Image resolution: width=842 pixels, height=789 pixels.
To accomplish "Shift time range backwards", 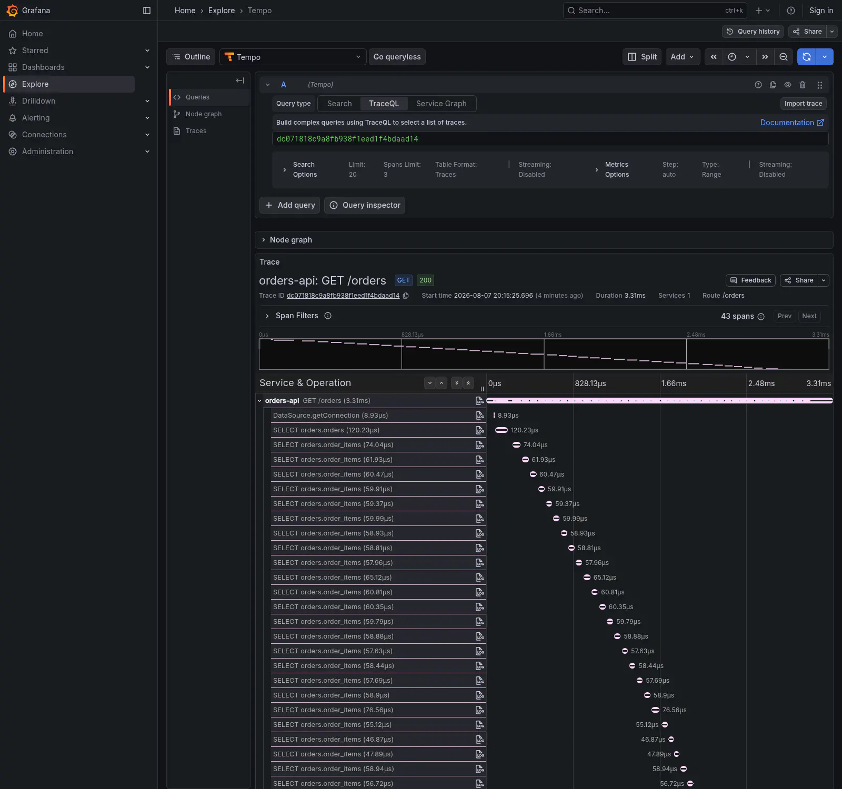I will coord(714,57).
